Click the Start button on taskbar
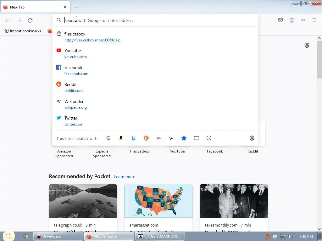This screenshot has width=322, height=241. [8, 236]
